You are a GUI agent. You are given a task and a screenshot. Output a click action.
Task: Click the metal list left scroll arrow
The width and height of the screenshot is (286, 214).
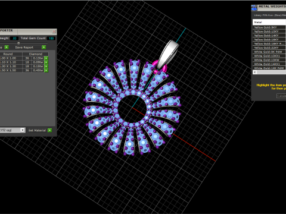[254, 73]
